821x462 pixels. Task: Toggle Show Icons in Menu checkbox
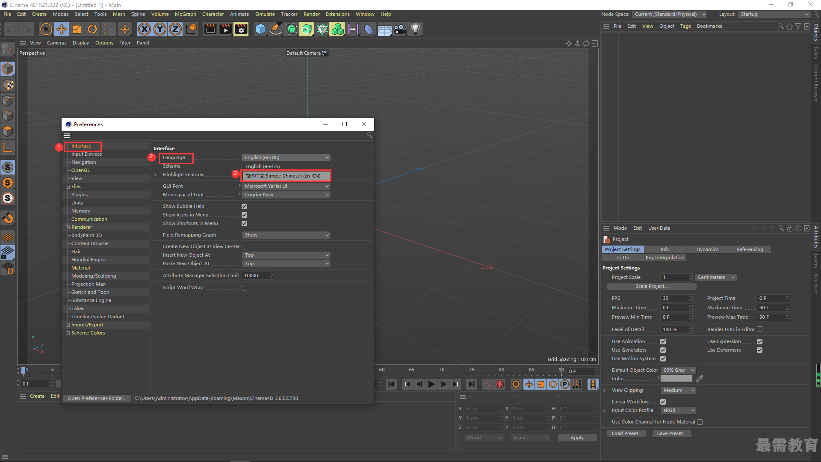pyautogui.click(x=244, y=215)
